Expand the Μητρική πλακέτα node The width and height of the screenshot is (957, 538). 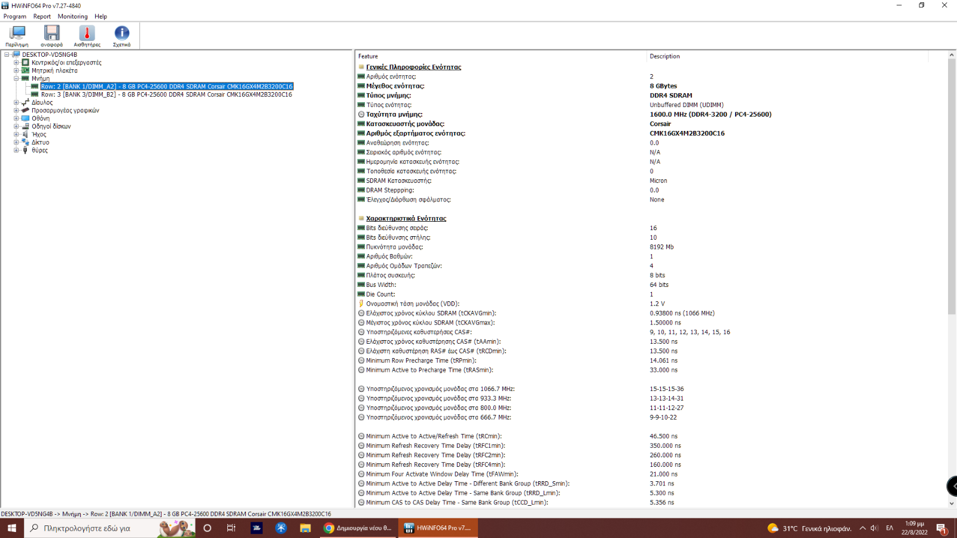pyautogui.click(x=16, y=71)
